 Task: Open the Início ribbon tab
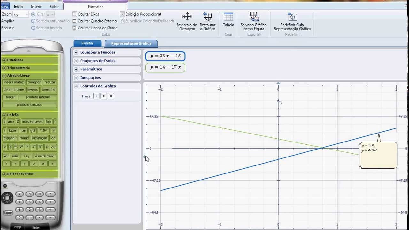tap(18, 7)
